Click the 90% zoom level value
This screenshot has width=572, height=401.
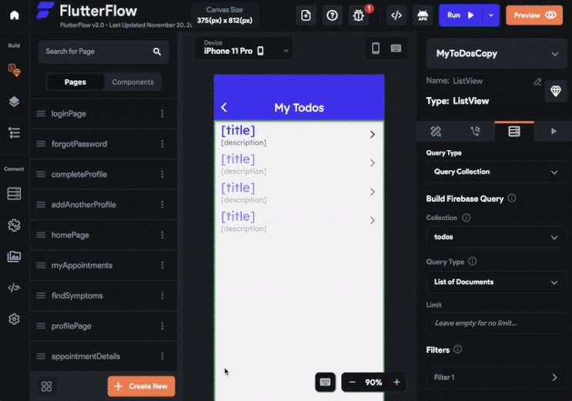[373, 383]
